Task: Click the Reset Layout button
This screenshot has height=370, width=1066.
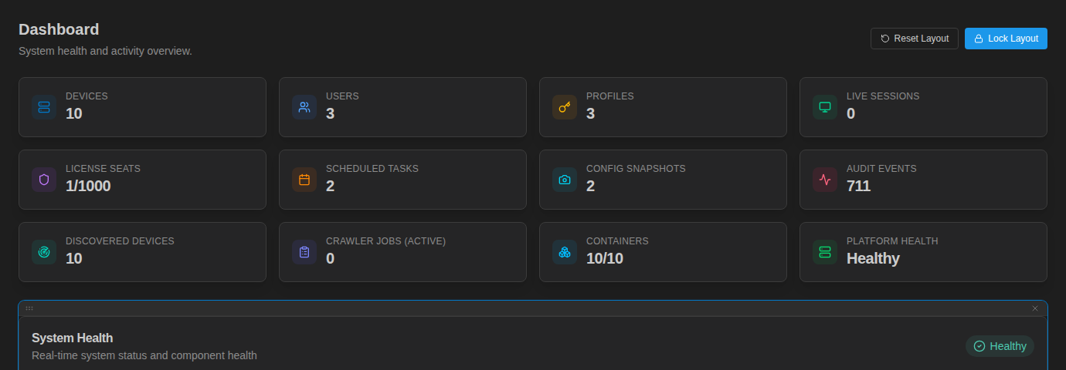Action: [x=915, y=39]
